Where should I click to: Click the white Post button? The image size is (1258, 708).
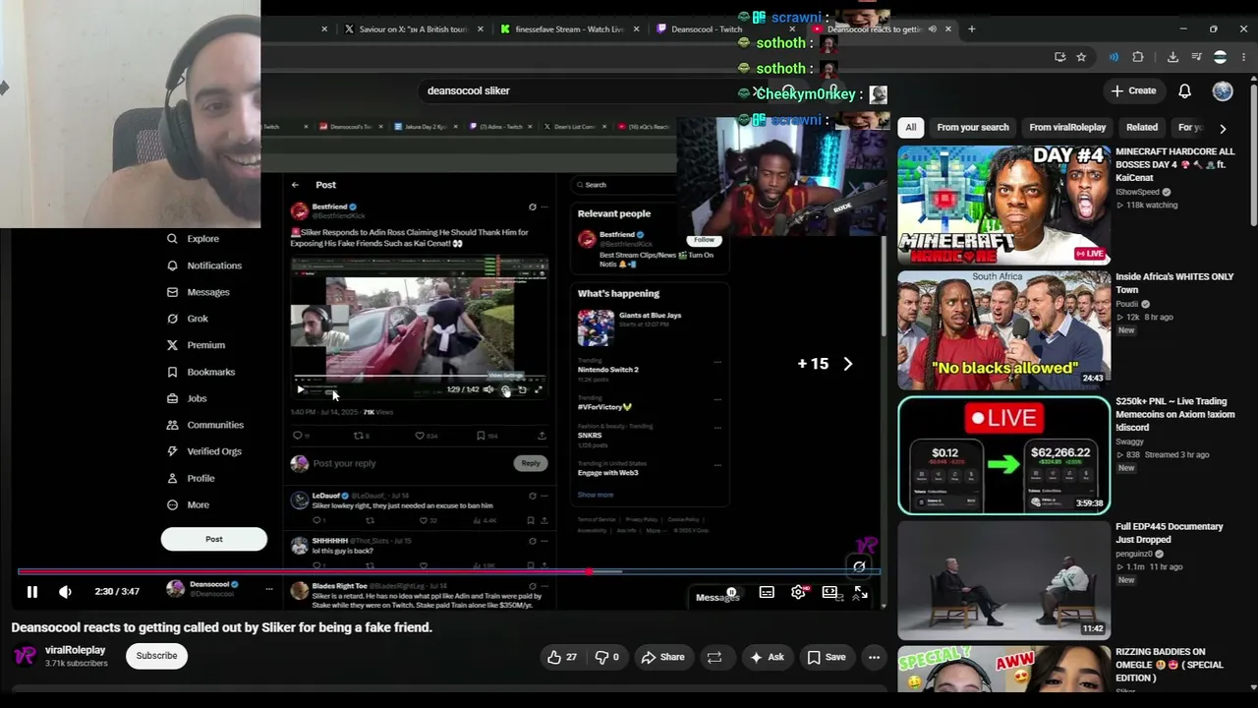coord(214,539)
